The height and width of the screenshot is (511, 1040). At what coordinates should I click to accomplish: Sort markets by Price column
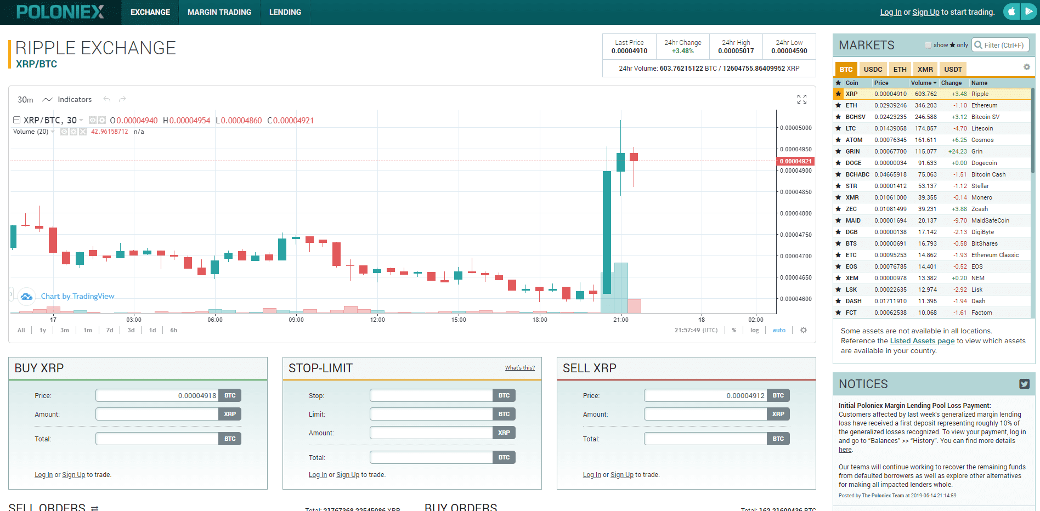tap(881, 83)
